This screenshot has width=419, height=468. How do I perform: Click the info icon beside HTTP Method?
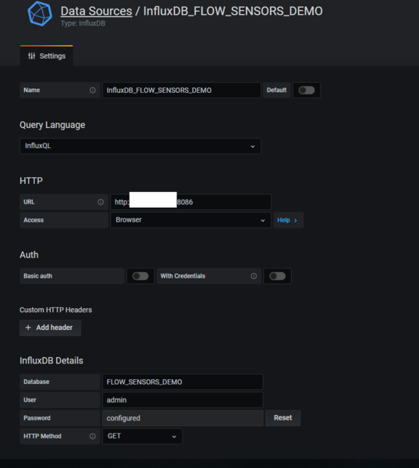93,436
